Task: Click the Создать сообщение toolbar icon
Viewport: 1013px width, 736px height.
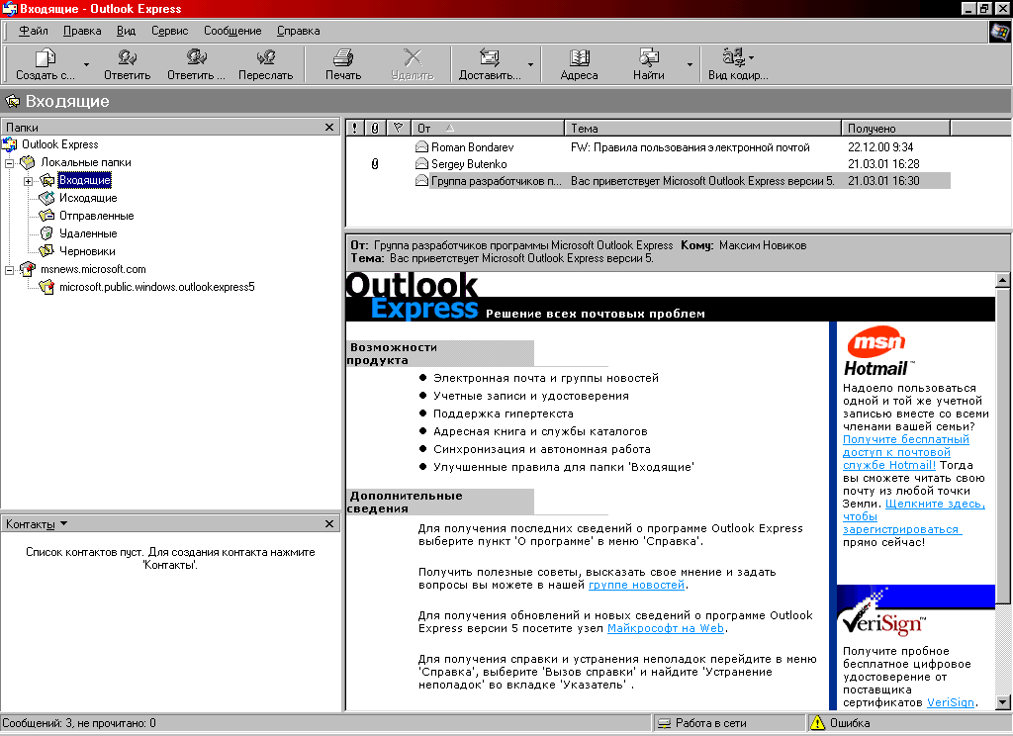Action: pos(45,57)
